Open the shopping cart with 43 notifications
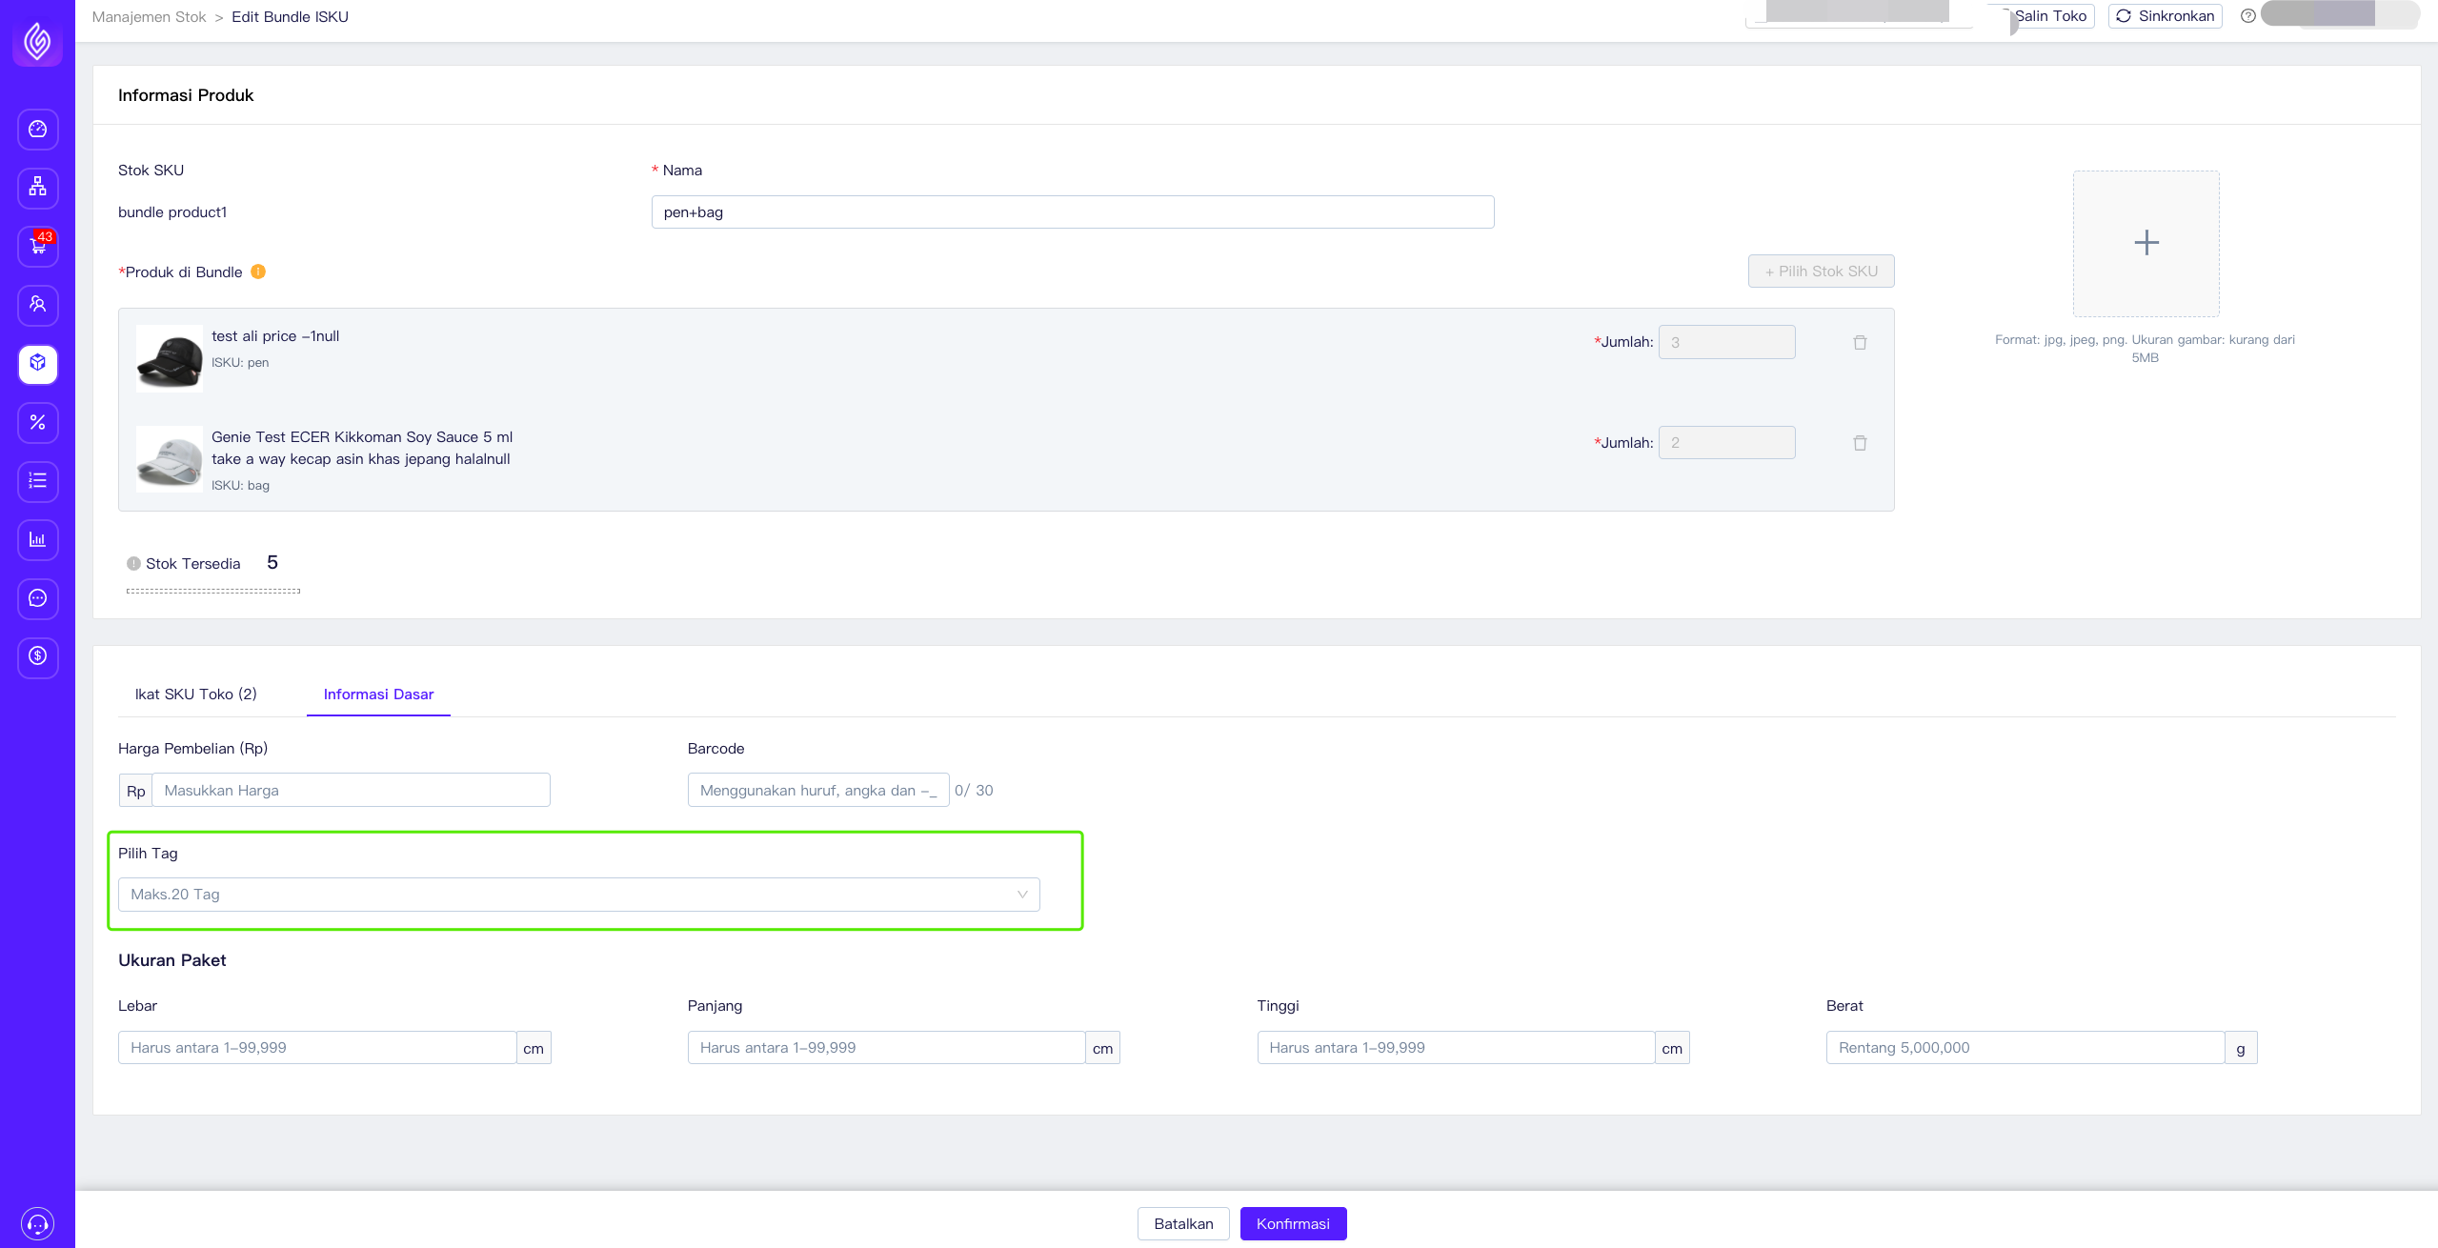The height and width of the screenshot is (1248, 2438). coord(37,247)
